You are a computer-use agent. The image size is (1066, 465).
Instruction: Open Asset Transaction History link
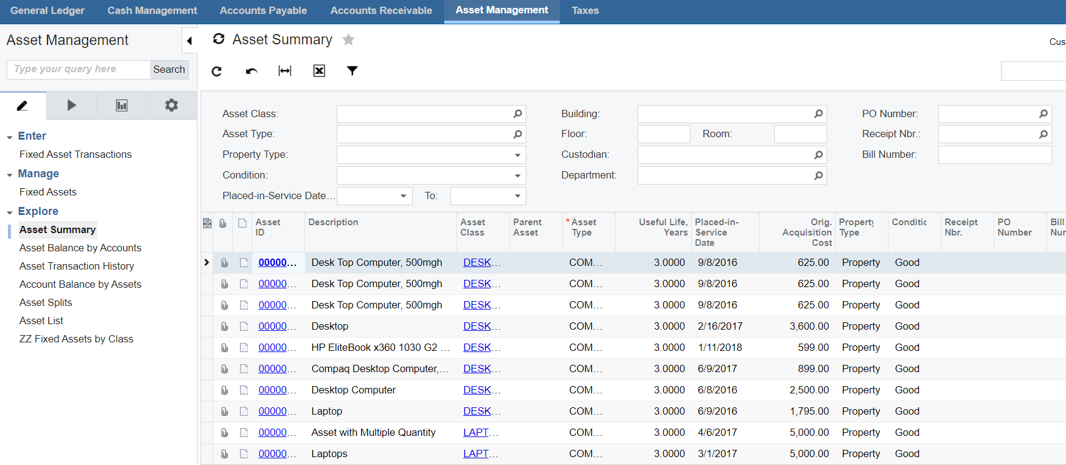[x=77, y=266]
